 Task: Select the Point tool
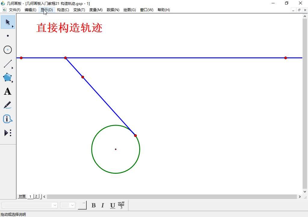tap(8, 36)
